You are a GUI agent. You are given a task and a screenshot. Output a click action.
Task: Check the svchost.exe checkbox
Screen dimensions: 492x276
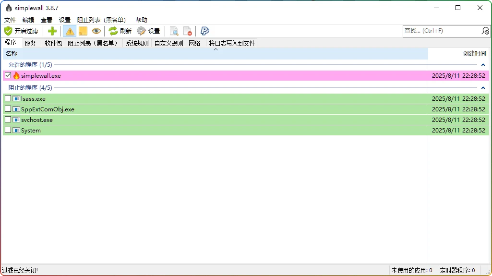[8, 120]
